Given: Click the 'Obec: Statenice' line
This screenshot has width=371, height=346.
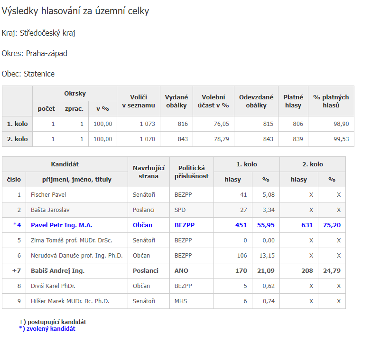Looking at the screenshot, I should 28,74.
